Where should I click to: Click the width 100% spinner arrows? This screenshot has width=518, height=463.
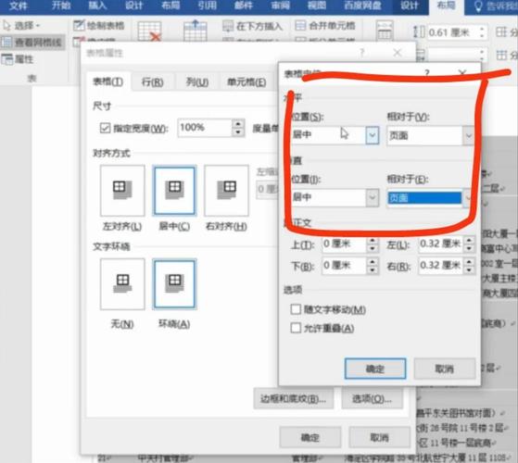pyautogui.click(x=238, y=128)
